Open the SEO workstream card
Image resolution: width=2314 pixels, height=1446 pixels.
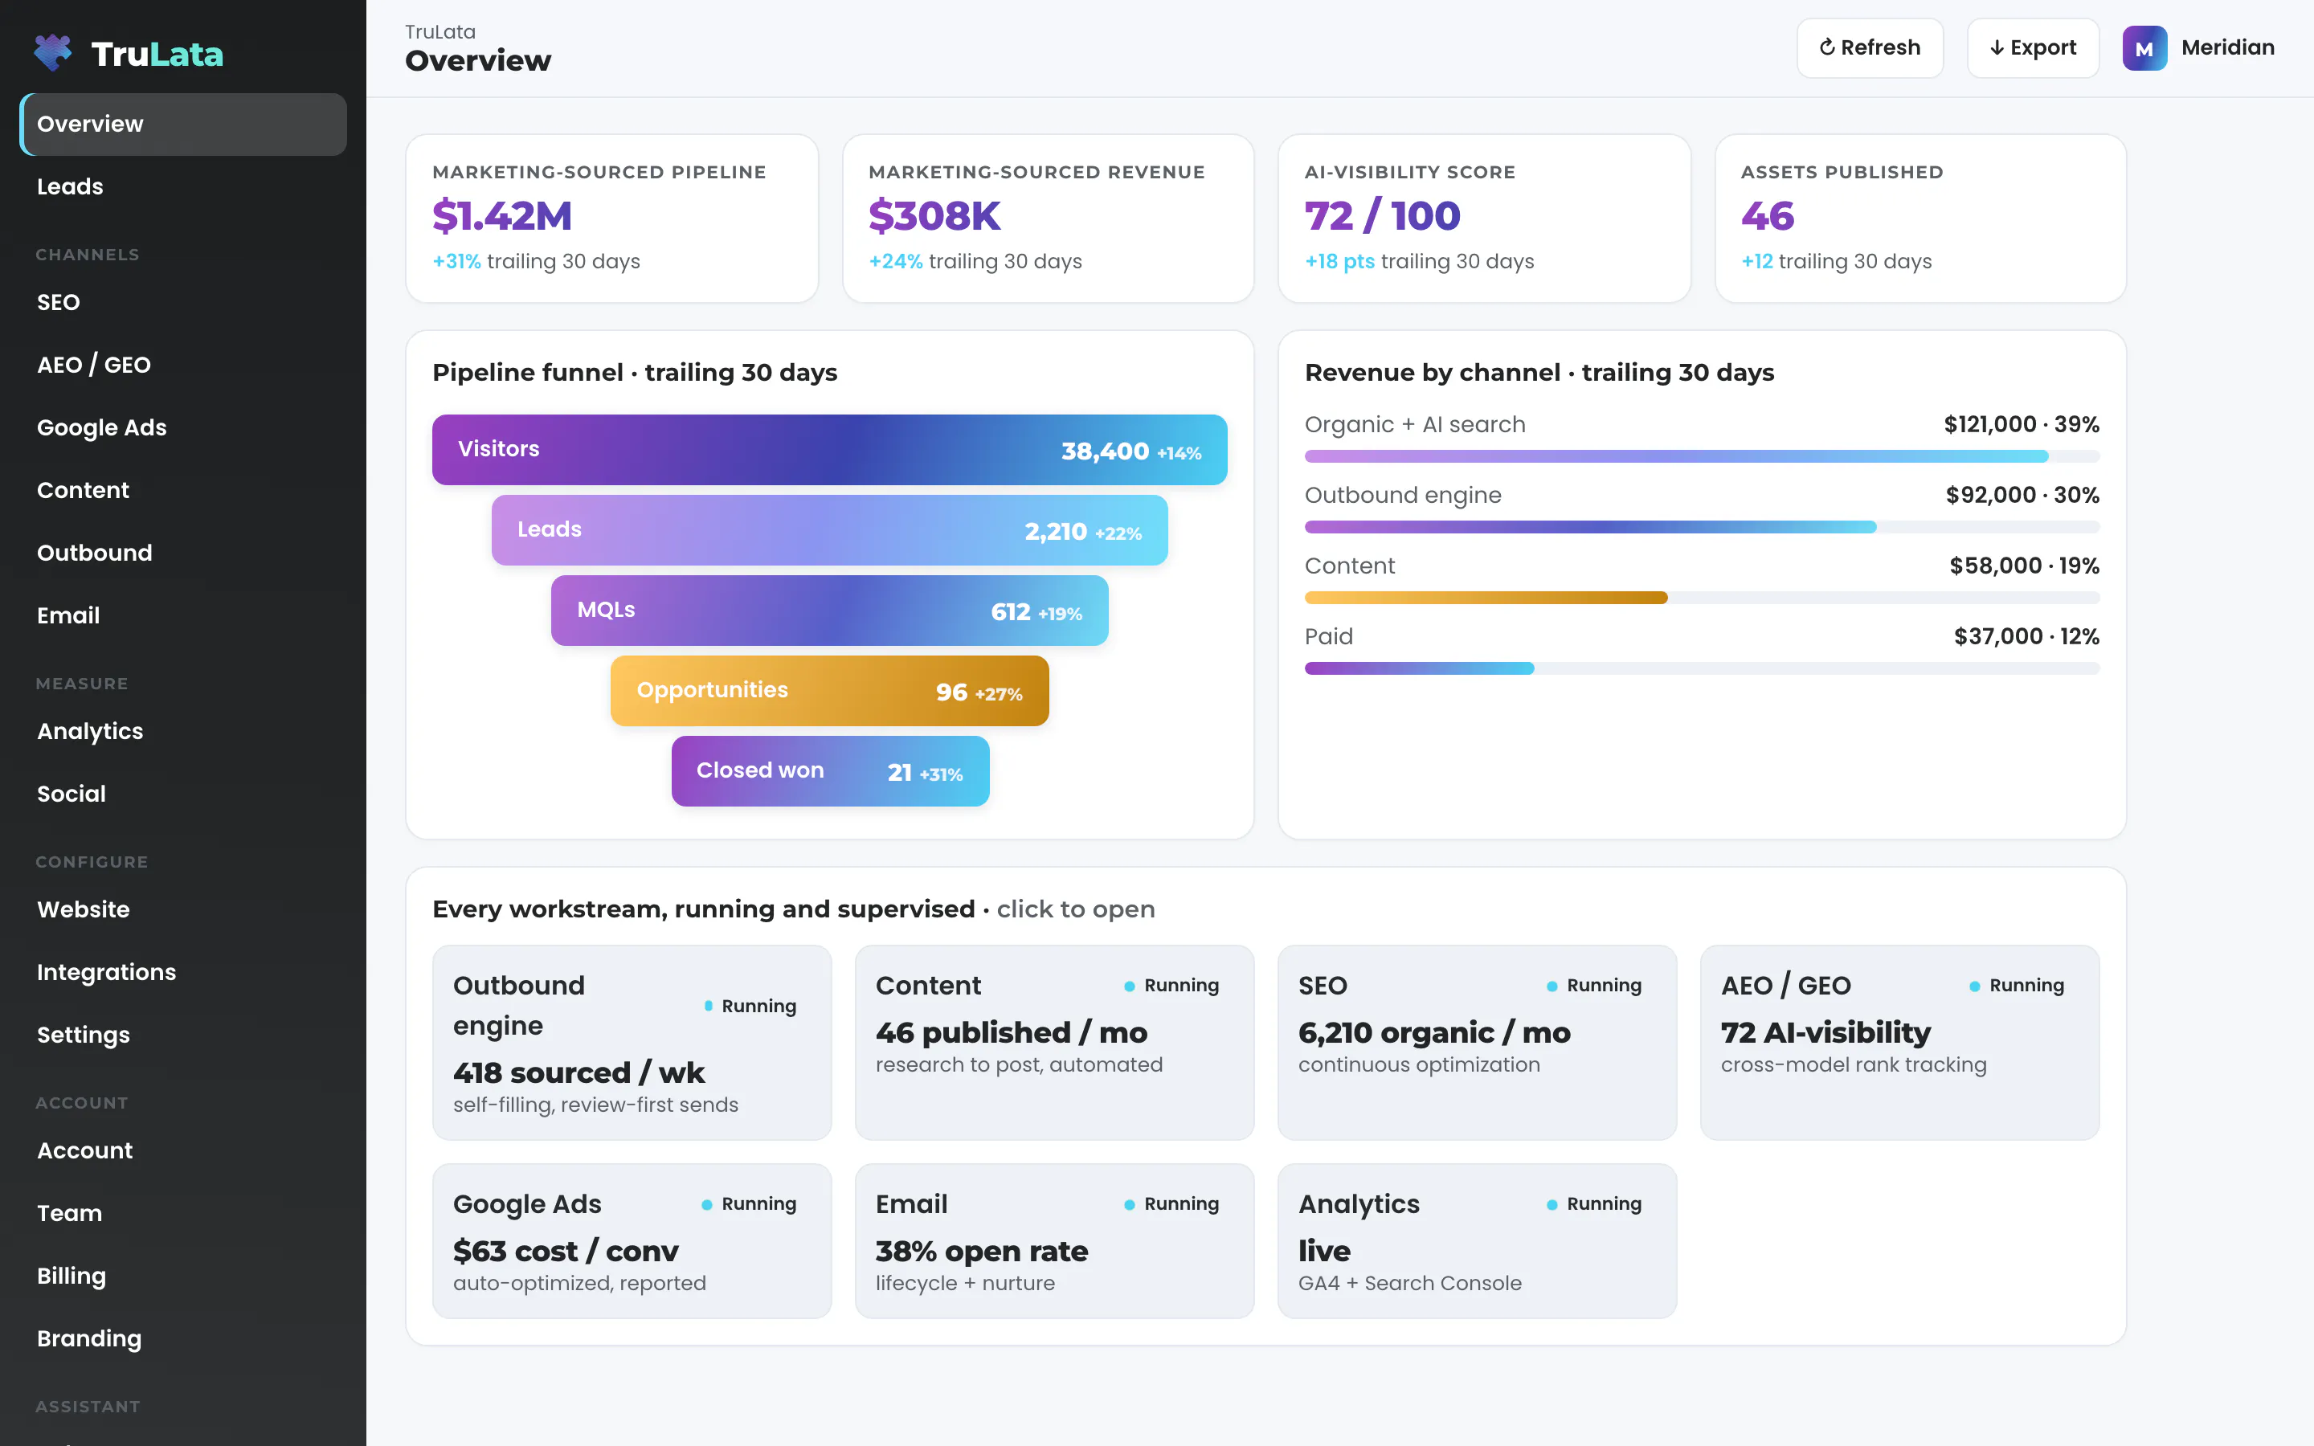point(1476,1043)
